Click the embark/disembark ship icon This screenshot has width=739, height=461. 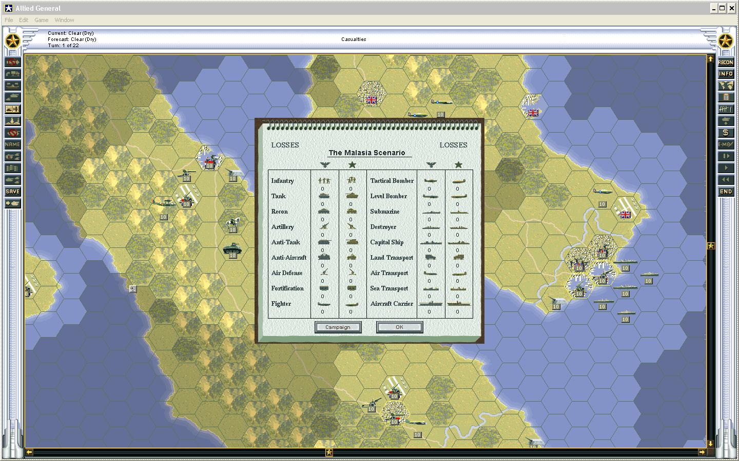(13, 86)
